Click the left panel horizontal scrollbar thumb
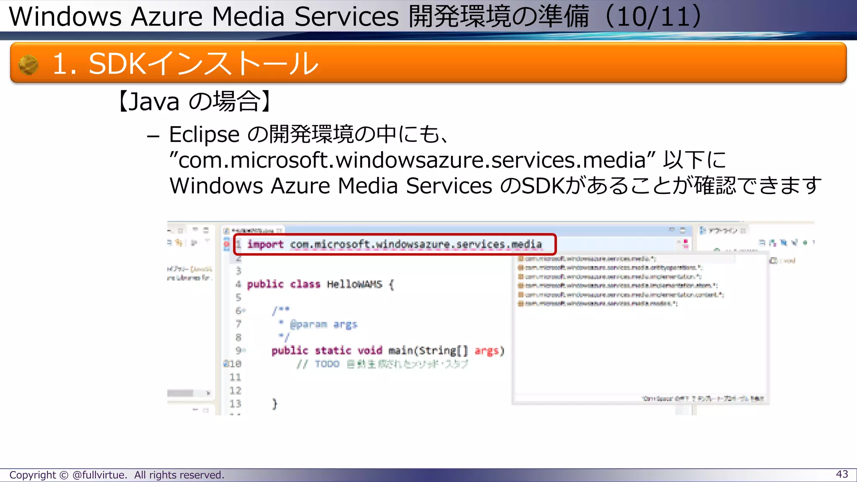 point(180,393)
